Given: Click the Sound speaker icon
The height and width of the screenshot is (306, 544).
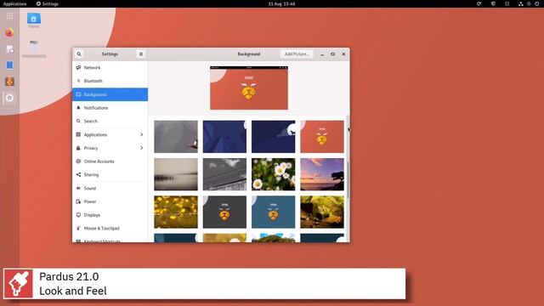Looking at the screenshot, I should pyautogui.click(x=78, y=188).
